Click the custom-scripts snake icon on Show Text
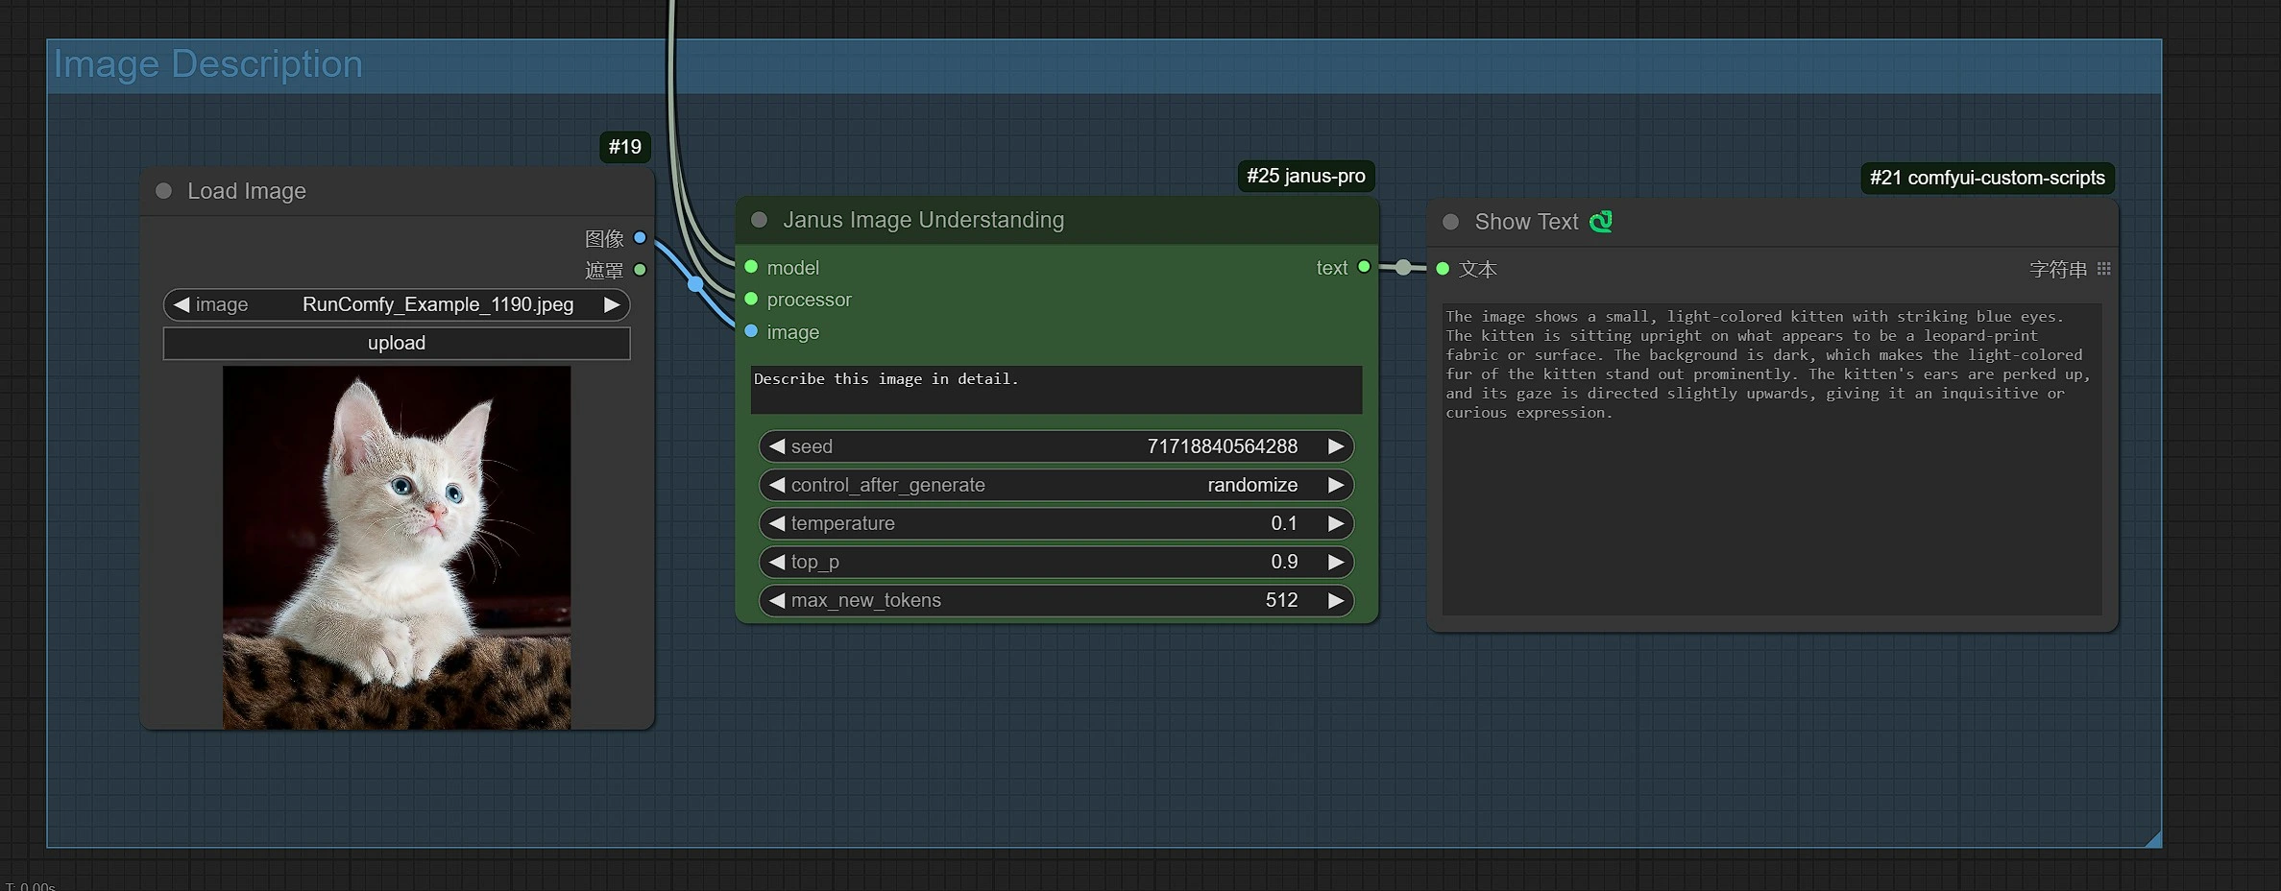The image size is (2281, 891). point(1601,222)
